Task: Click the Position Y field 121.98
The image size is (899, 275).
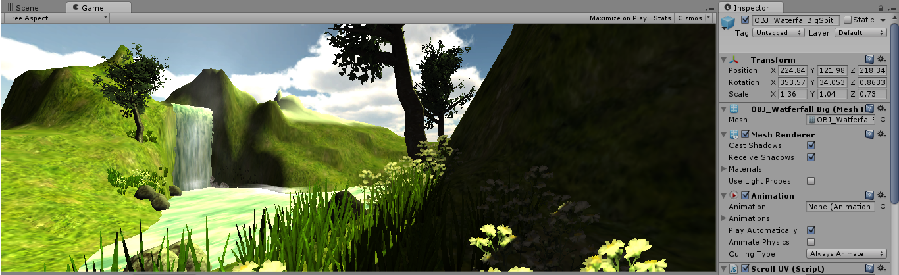Action: (x=833, y=70)
